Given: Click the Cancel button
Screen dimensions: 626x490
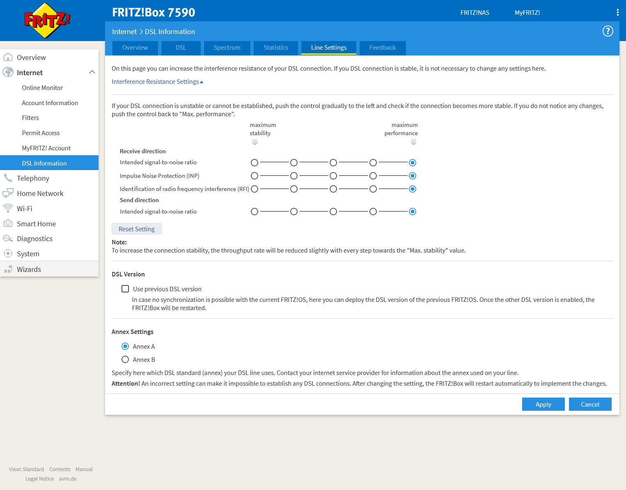Looking at the screenshot, I should pos(590,404).
